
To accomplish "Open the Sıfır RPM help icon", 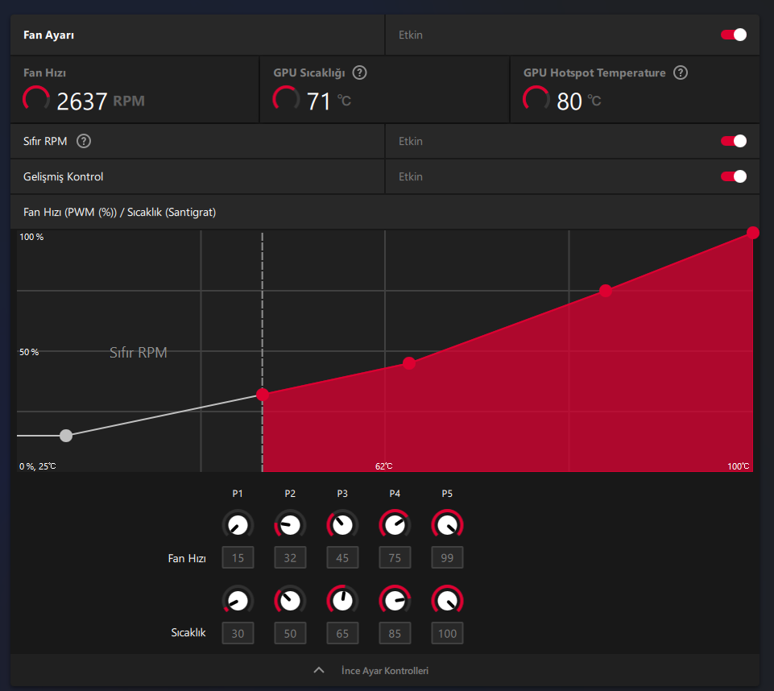I will (84, 141).
